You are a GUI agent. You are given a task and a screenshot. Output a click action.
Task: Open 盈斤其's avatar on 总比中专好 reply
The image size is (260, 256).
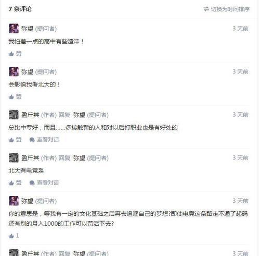coord(14,115)
